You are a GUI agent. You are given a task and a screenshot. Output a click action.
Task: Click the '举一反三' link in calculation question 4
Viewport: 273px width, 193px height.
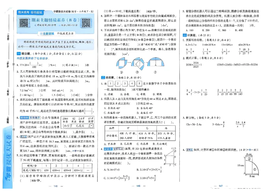coord(253,150)
